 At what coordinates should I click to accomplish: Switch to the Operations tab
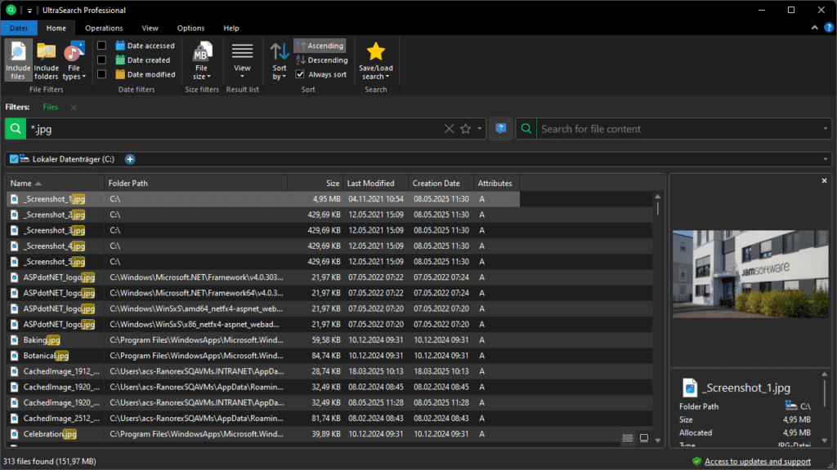click(104, 29)
